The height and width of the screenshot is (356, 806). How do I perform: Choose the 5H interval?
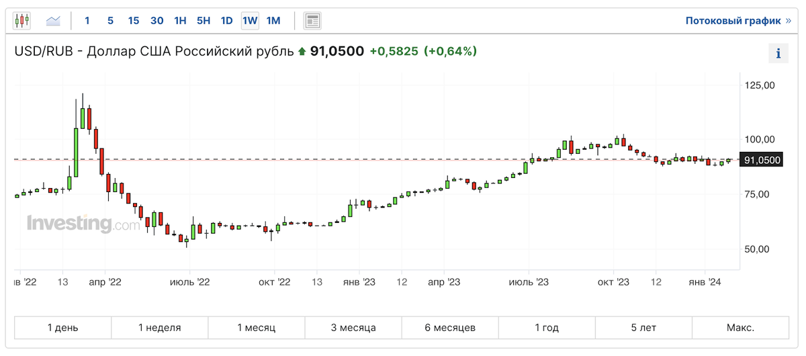pos(204,20)
